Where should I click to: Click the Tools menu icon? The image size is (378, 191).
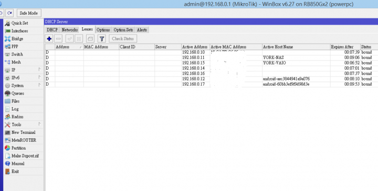coord(7,125)
